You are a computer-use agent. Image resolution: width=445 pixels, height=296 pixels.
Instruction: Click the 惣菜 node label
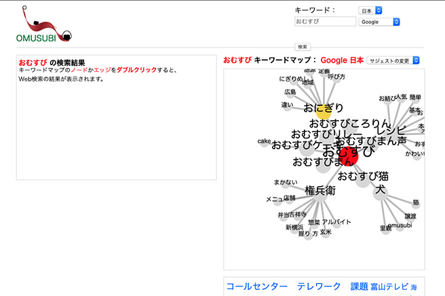(x=314, y=223)
